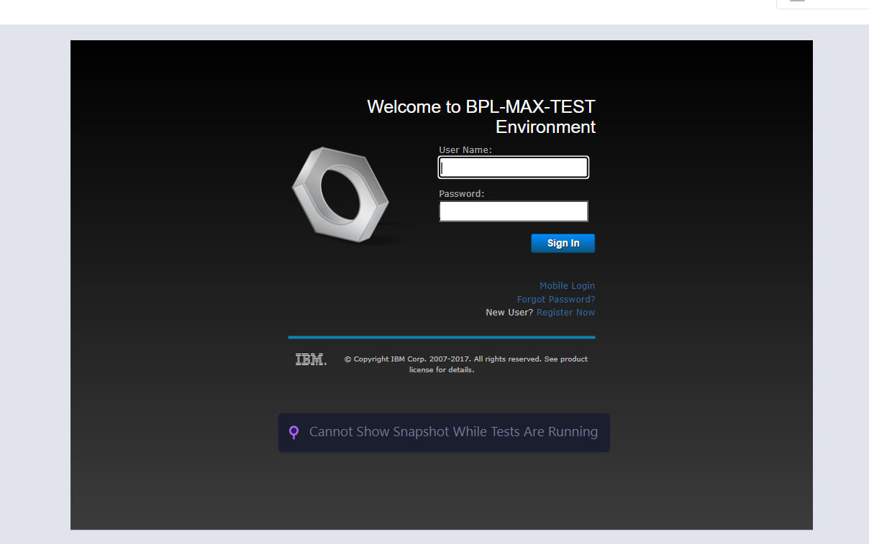The width and height of the screenshot is (869, 544).
Task: Select the copyright notice text
Action: coord(466,359)
